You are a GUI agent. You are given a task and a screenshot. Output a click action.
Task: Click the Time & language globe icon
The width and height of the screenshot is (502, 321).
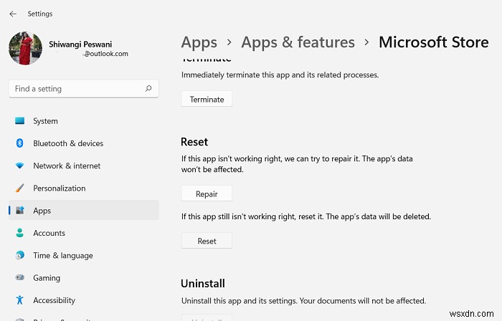(20, 255)
